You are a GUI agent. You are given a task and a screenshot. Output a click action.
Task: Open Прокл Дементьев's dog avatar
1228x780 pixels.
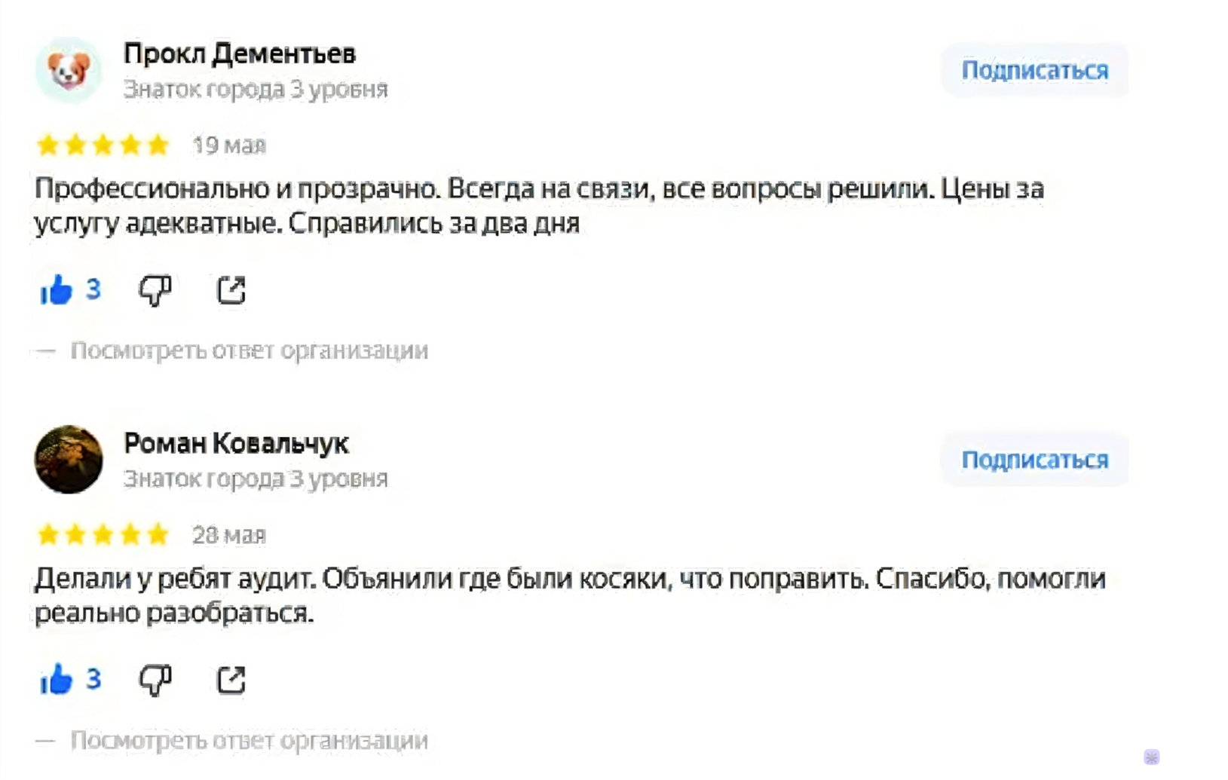pyautogui.click(x=69, y=70)
